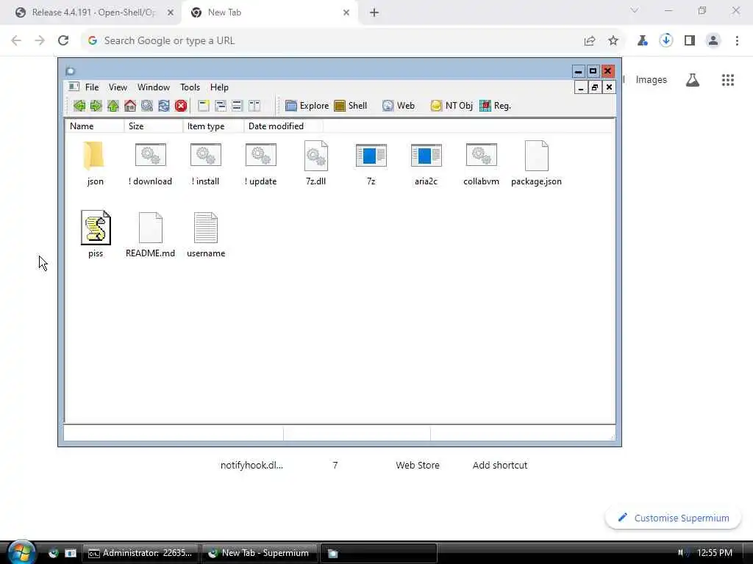753x564 pixels.
Task: Restore the inner child window
Action: pos(594,87)
